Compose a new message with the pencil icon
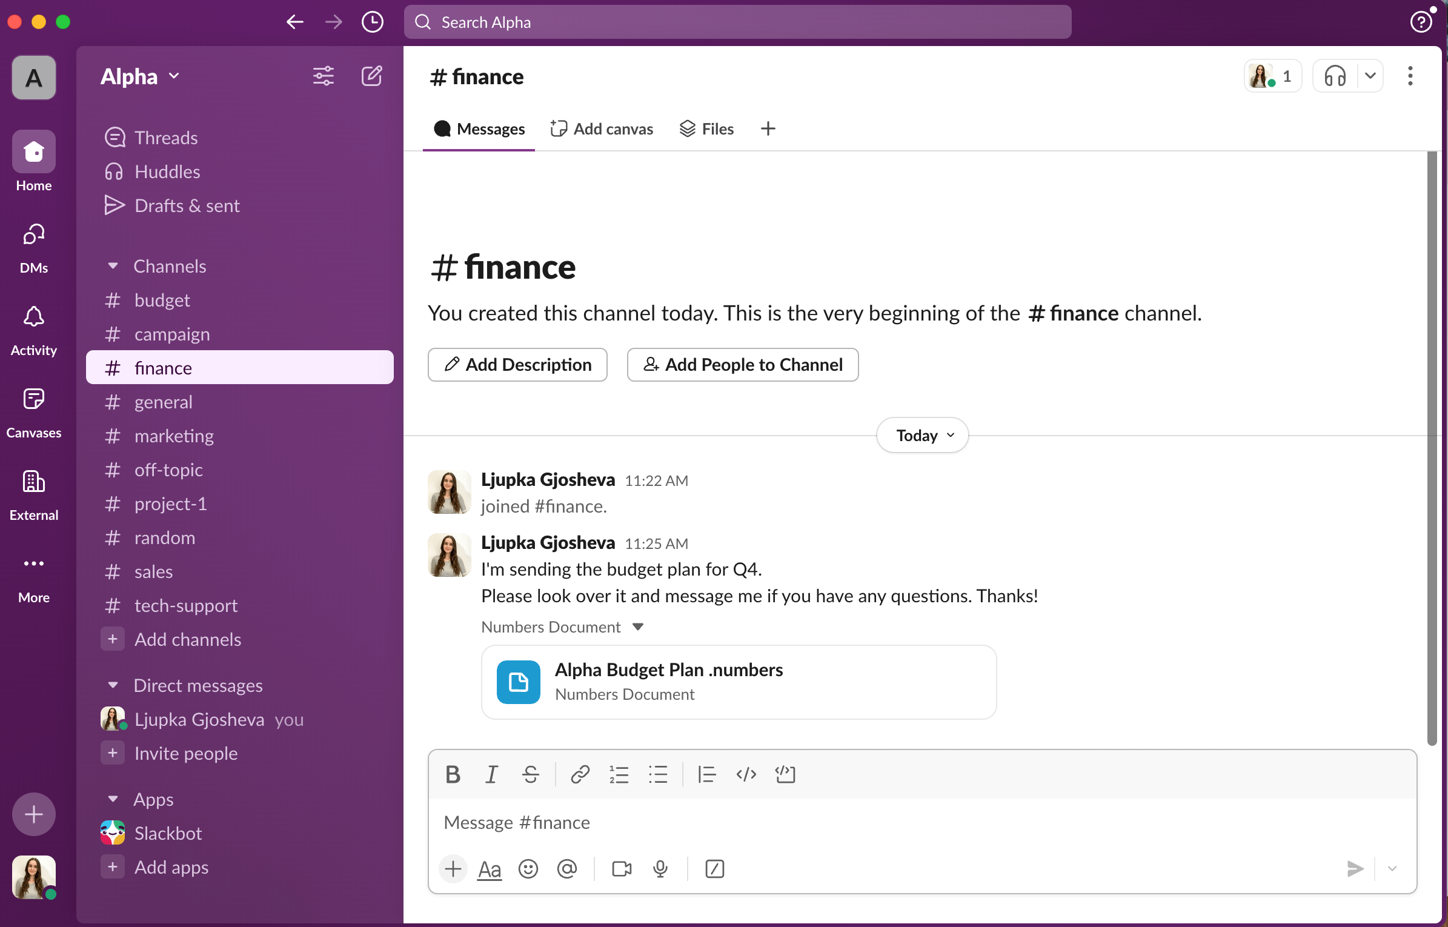The width and height of the screenshot is (1448, 927). pos(371,76)
